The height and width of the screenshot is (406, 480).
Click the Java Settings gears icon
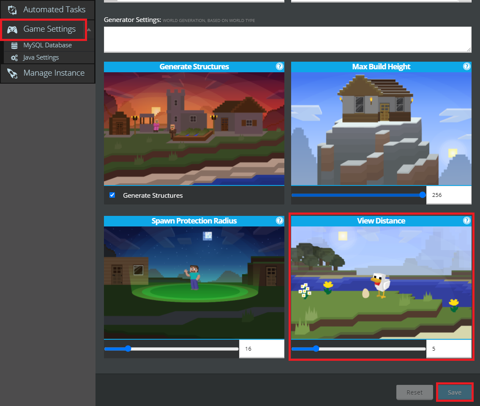[x=15, y=57]
